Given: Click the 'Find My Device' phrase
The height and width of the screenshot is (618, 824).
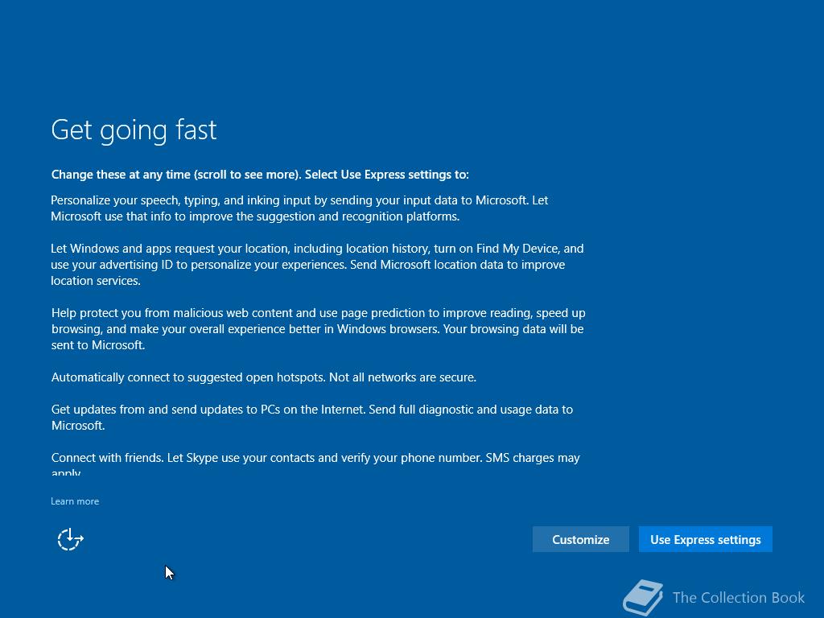Looking at the screenshot, I should (x=517, y=249).
